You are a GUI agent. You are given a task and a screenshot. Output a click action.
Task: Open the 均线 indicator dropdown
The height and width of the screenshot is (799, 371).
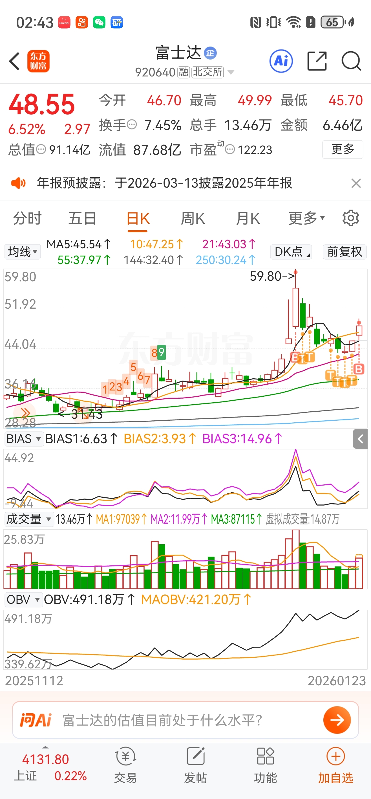[x=23, y=252]
